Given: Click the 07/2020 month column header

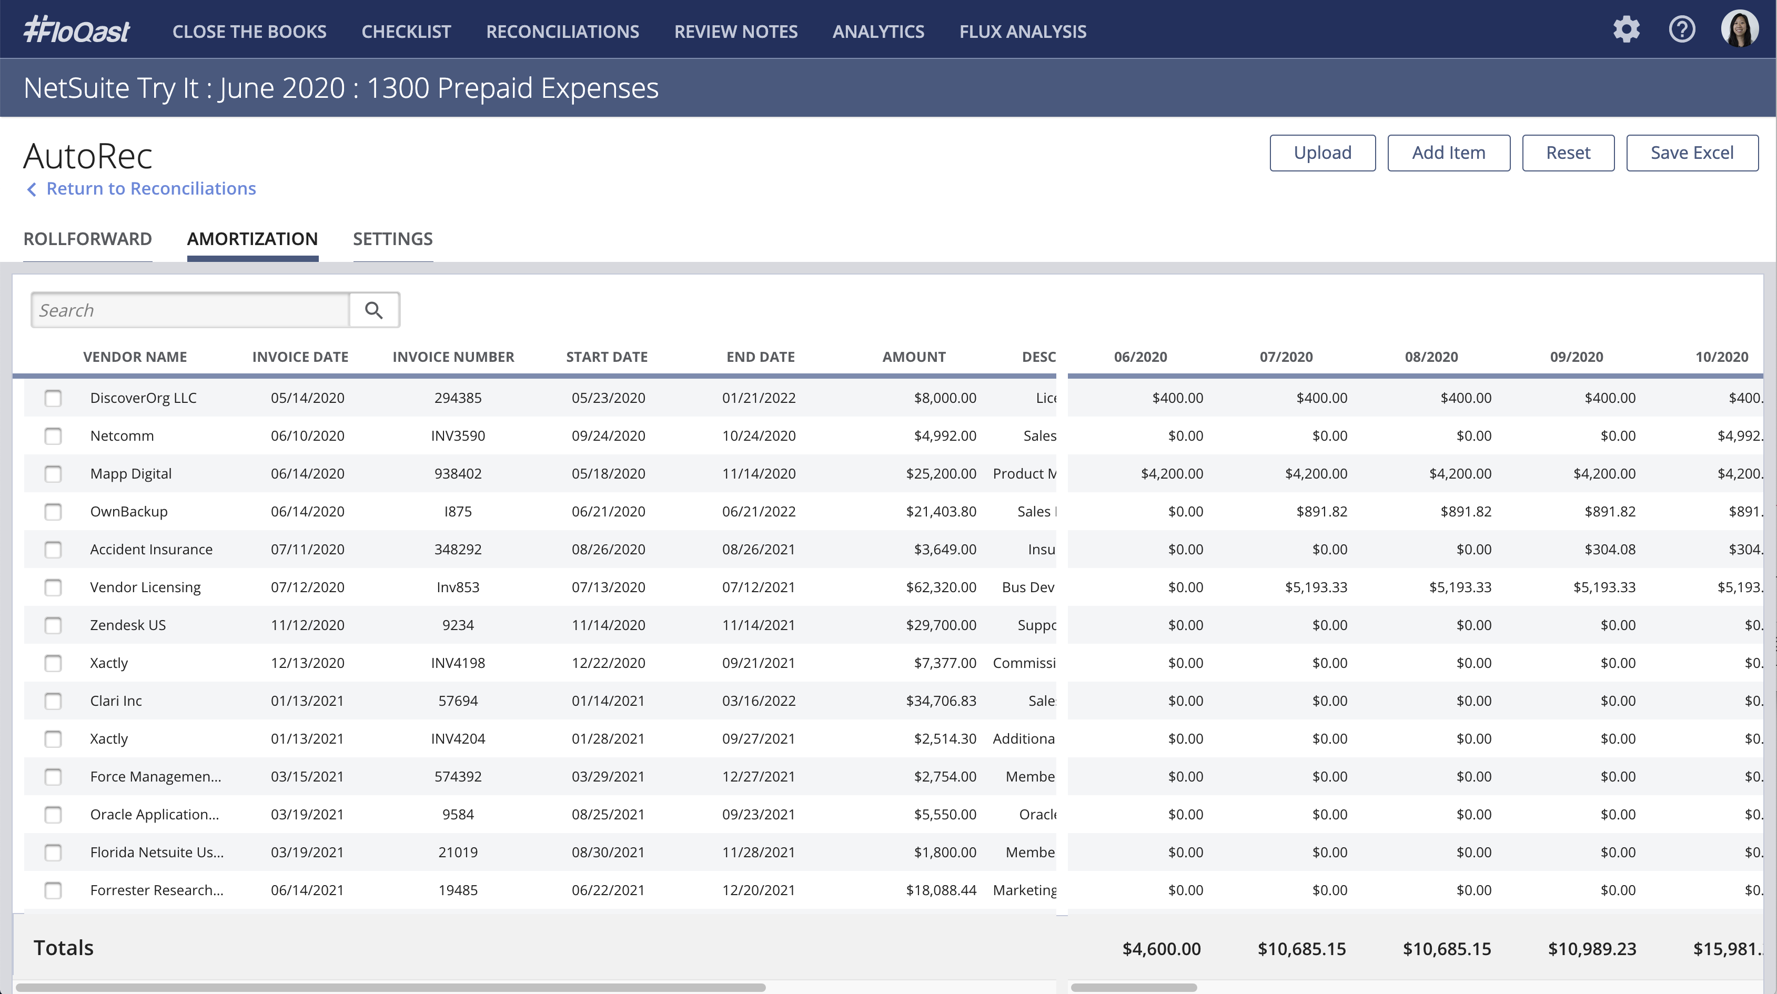Looking at the screenshot, I should (1286, 357).
